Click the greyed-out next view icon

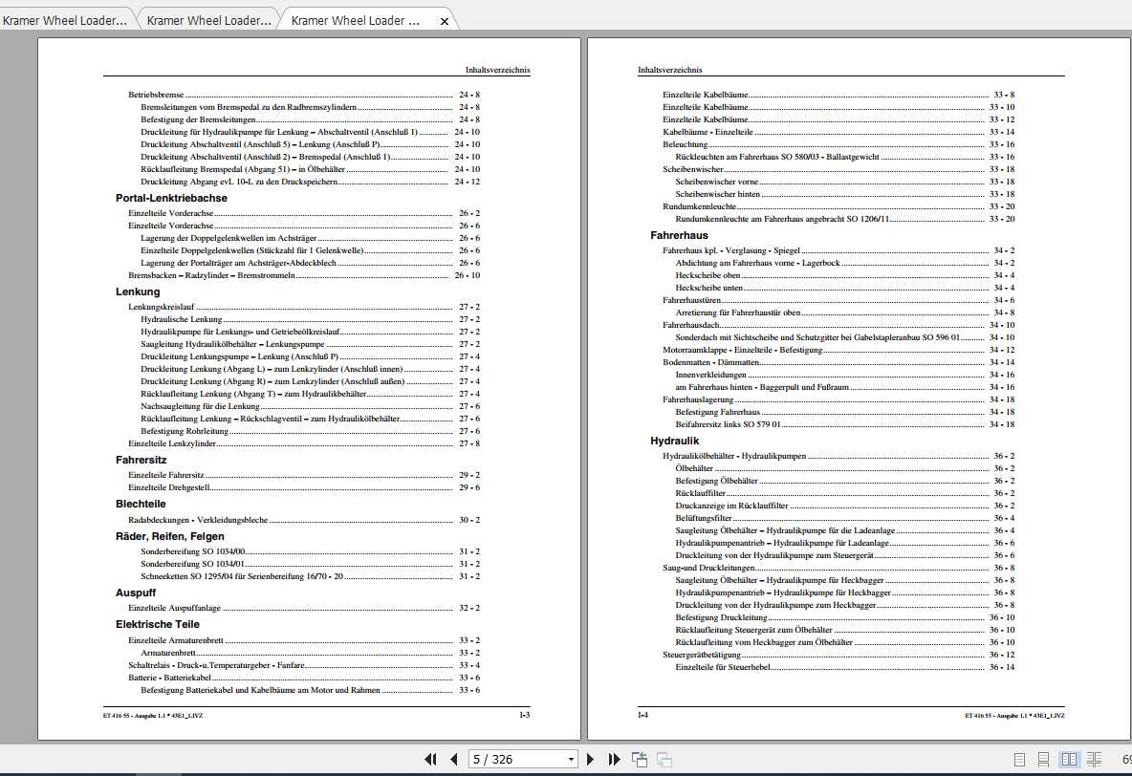click(x=664, y=759)
